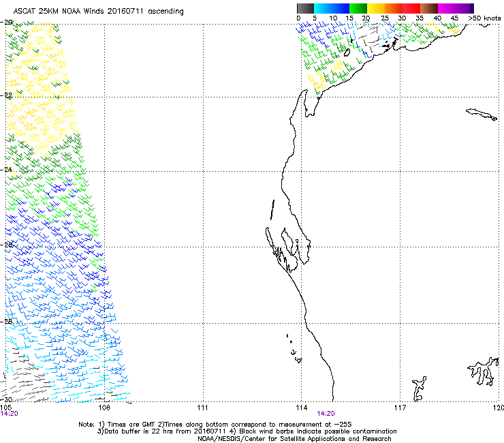Click the latitude label -28
The width and height of the screenshot is (504, 443).
tap(6, 322)
